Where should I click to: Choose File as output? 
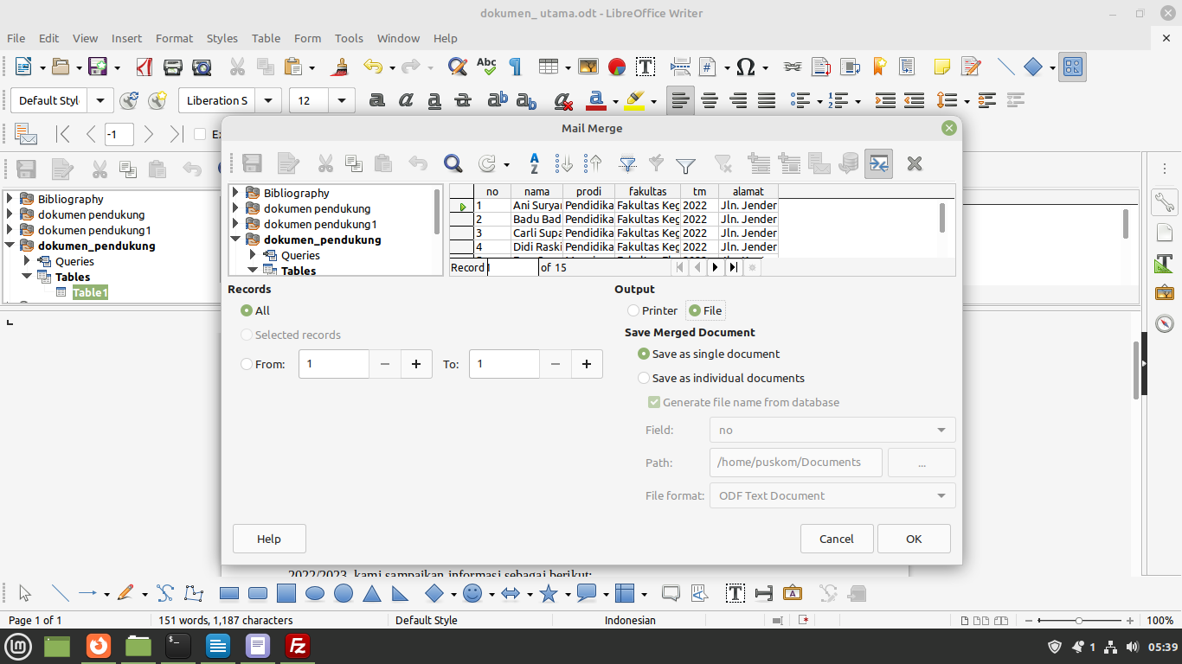click(695, 310)
